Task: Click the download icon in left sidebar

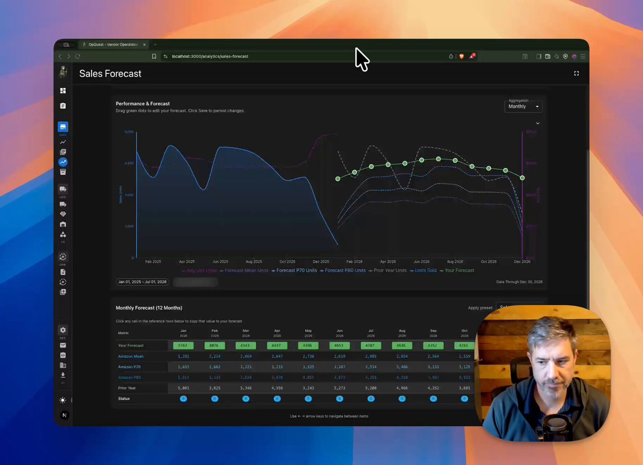Action: (x=63, y=375)
